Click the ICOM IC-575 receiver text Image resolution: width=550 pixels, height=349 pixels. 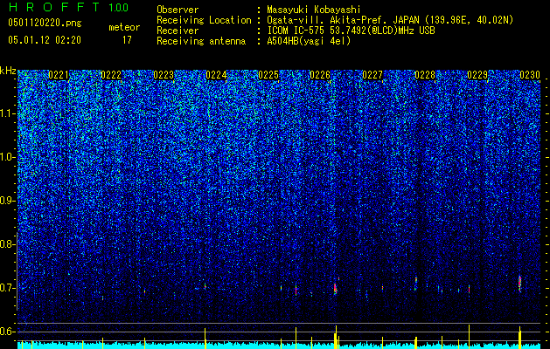(x=351, y=31)
